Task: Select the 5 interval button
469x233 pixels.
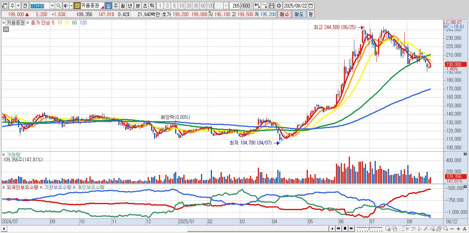Action: (174, 6)
